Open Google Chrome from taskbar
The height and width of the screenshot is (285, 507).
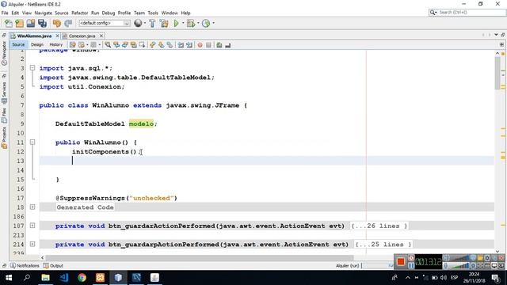coord(82,278)
